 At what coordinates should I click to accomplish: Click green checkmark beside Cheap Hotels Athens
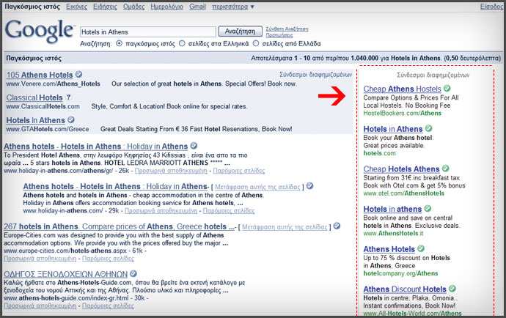click(446, 169)
